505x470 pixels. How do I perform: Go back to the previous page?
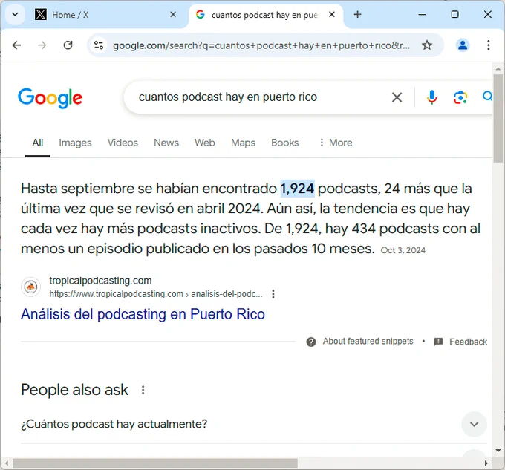click(16, 45)
